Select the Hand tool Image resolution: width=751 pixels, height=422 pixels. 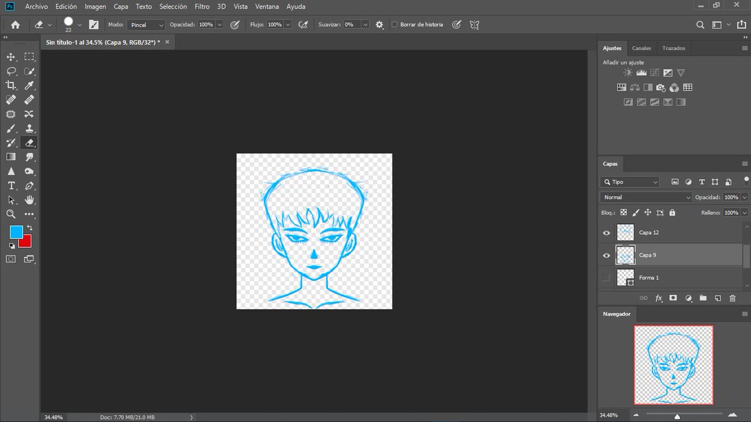coord(29,200)
